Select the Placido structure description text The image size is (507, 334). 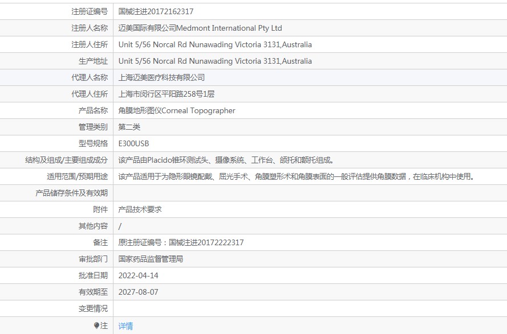tap(226, 160)
